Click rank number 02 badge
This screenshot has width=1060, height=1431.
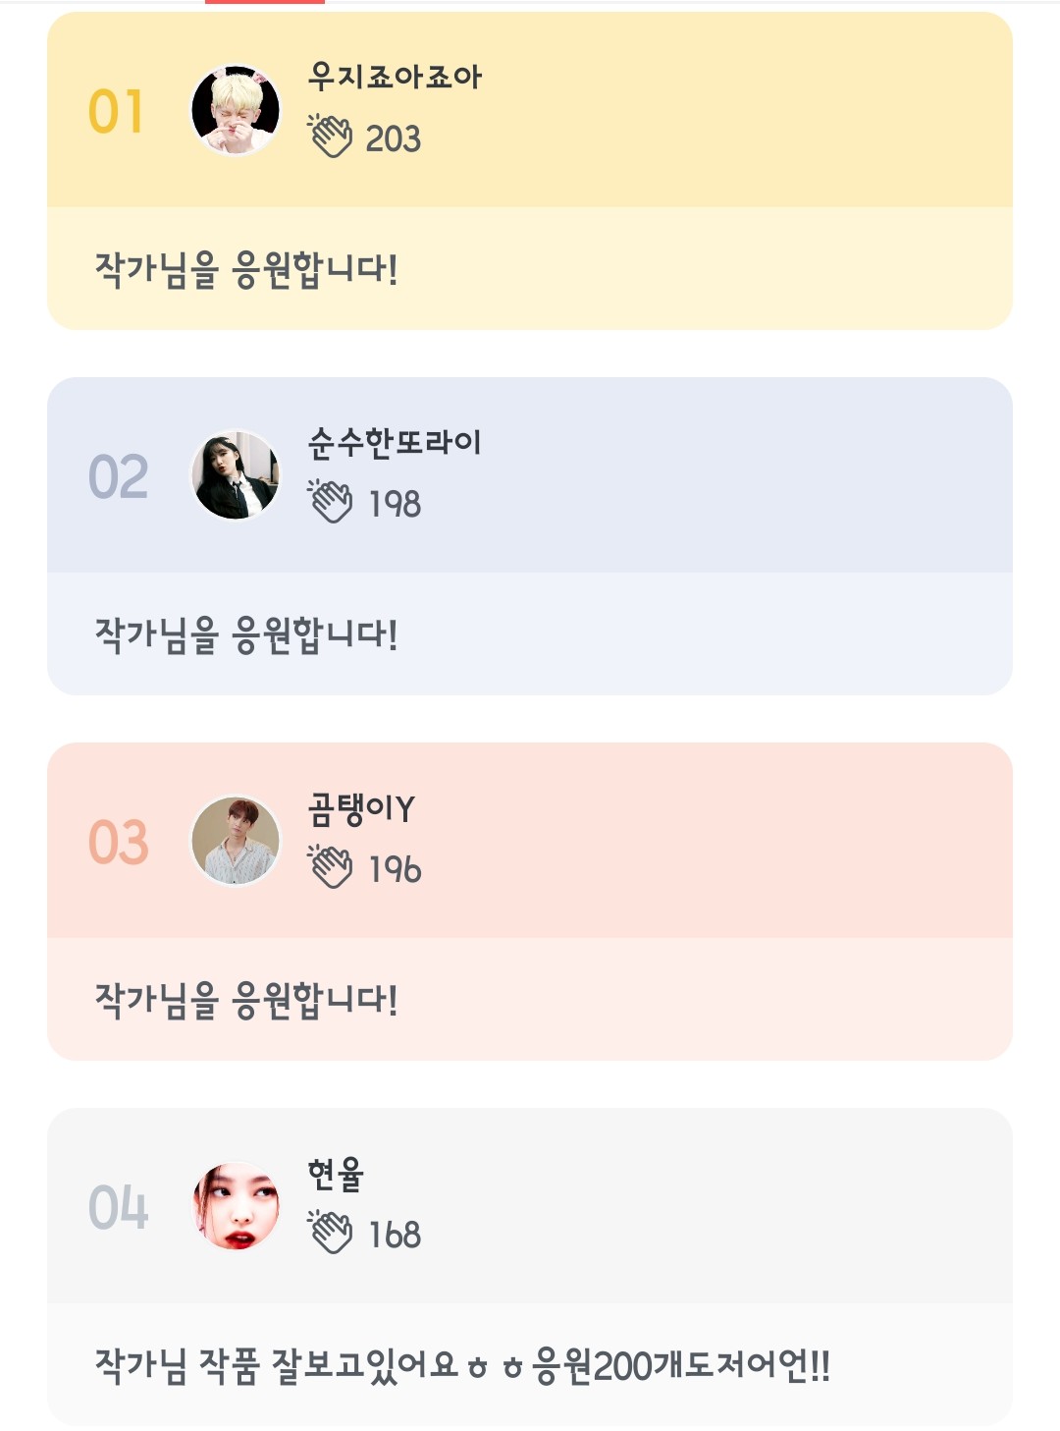118,476
